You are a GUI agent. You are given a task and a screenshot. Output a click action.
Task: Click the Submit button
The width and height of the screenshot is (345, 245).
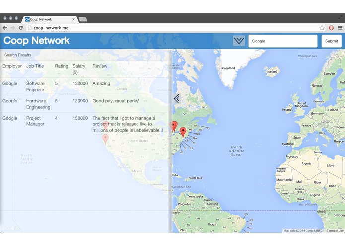pos(332,41)
